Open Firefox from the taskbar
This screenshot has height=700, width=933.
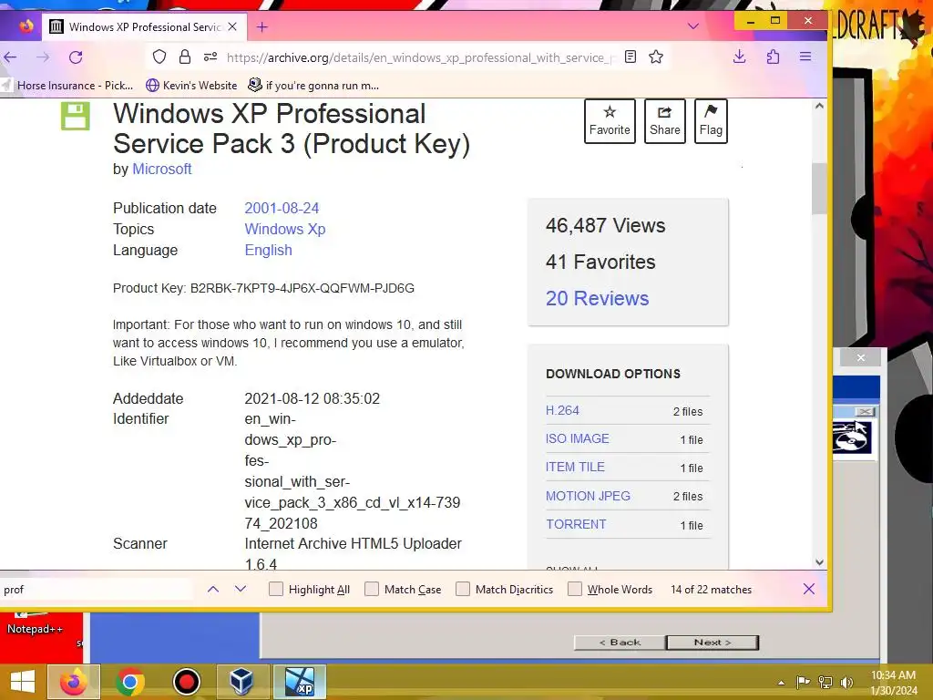point(73,682)
